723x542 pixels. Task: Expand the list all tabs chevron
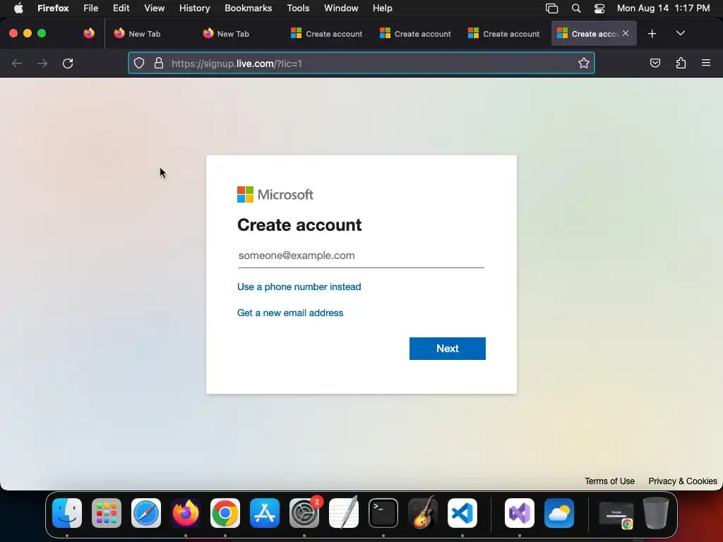[x=680, y=33]
